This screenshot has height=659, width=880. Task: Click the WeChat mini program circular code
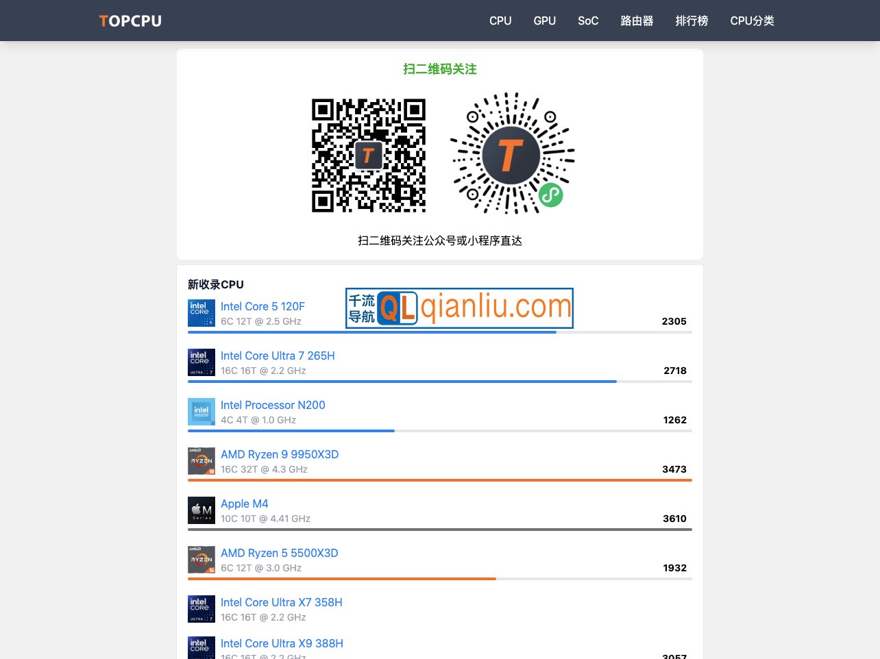click(512, 153)
